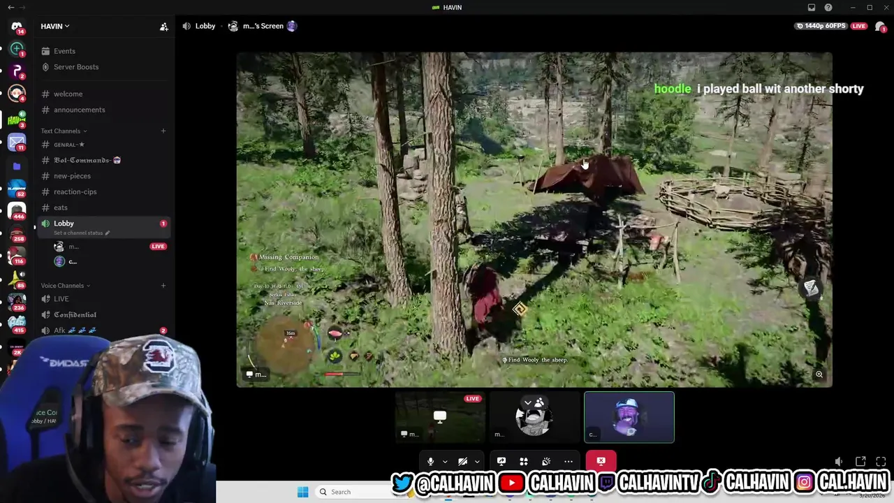Viewport: 894px width, 503px height.
Task: Toggle camera on or off
Action: 462,461
